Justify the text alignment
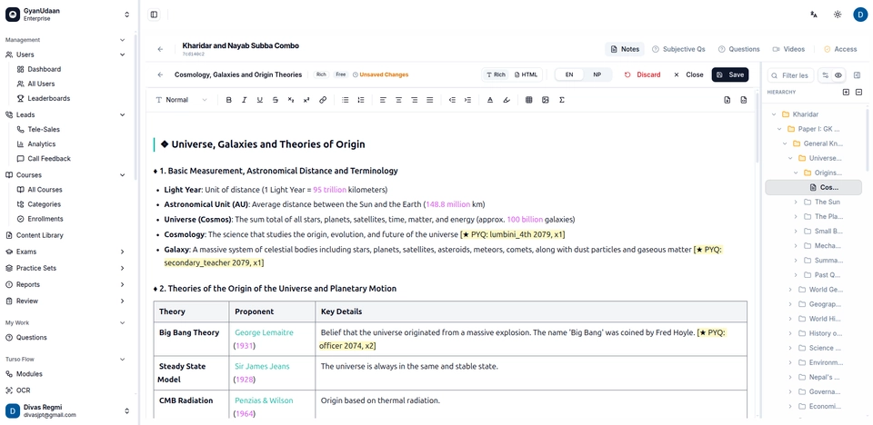873x425 pixels. pyautogui.click(x=430, y=100)
